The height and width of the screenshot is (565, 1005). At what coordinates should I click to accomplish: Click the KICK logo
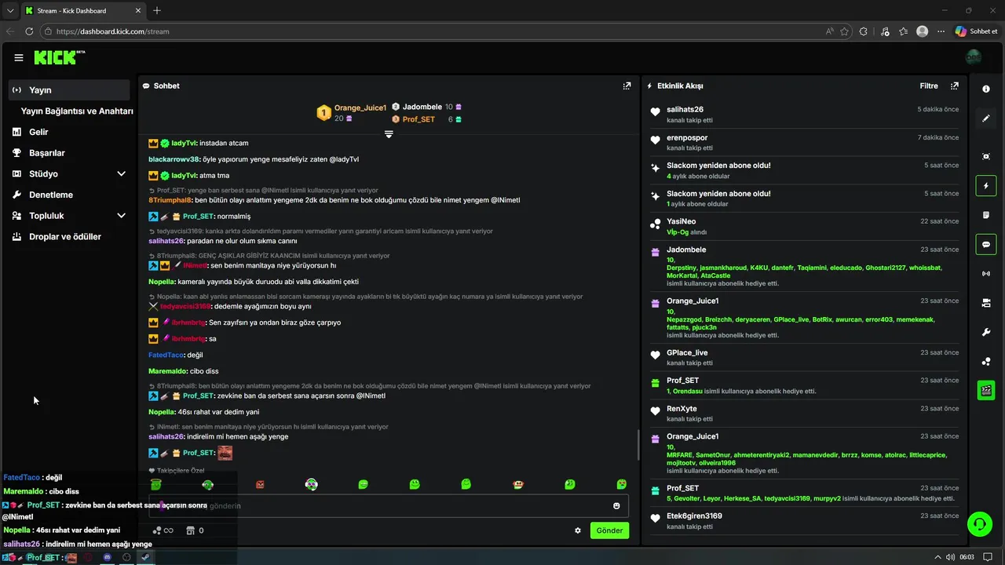[60, 57]
